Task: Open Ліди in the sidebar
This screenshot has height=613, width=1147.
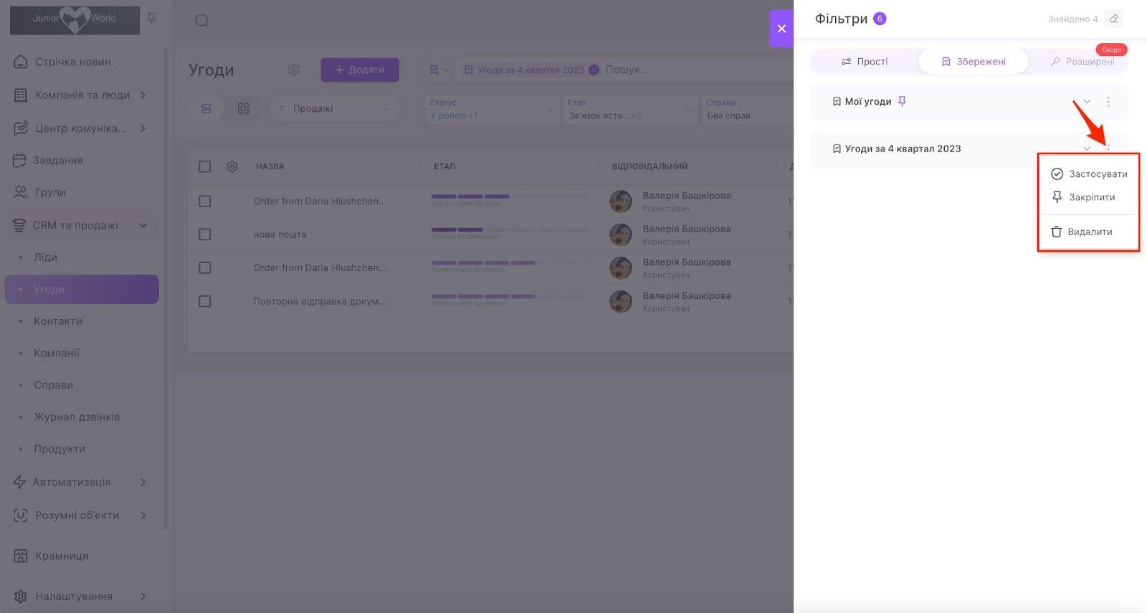Action: pos(45,257)
